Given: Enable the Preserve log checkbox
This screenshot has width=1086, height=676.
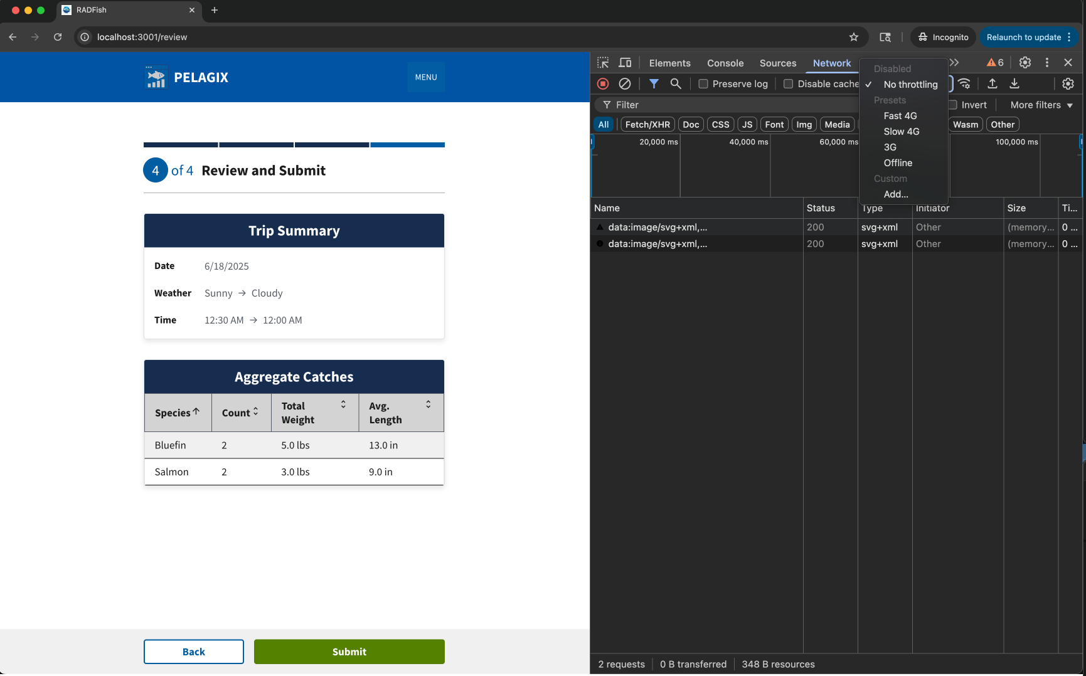Looking at the screenshot, I should (703, 84).
